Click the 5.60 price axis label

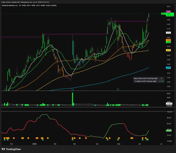[168, 20]
